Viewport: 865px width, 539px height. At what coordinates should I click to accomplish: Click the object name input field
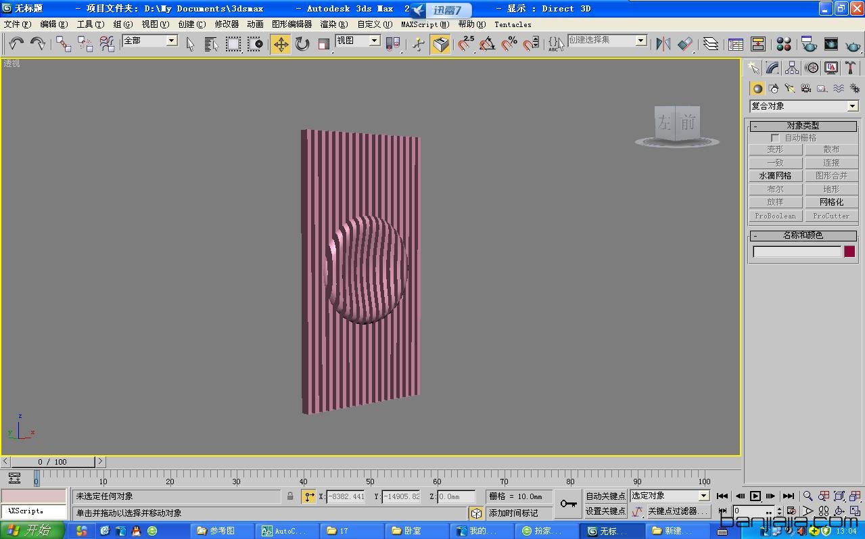coord(797,252)
